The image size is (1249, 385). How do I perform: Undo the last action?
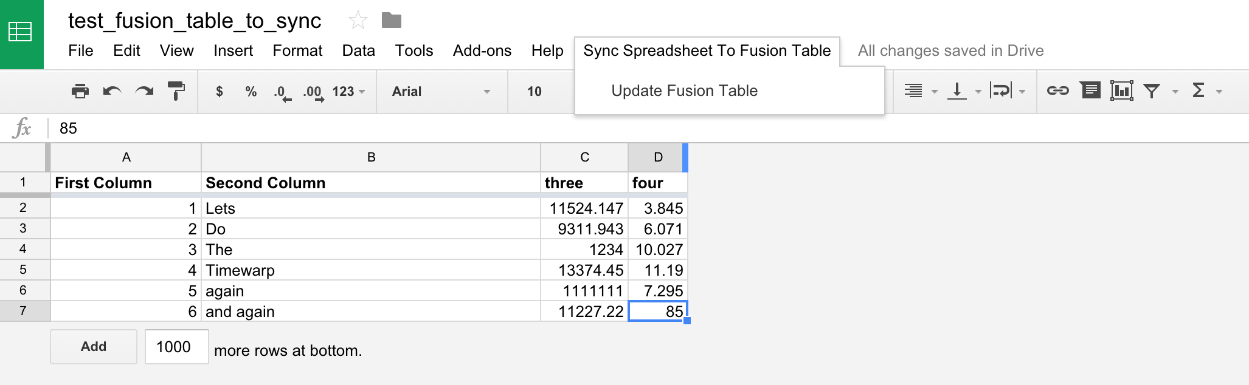(112, 92)
